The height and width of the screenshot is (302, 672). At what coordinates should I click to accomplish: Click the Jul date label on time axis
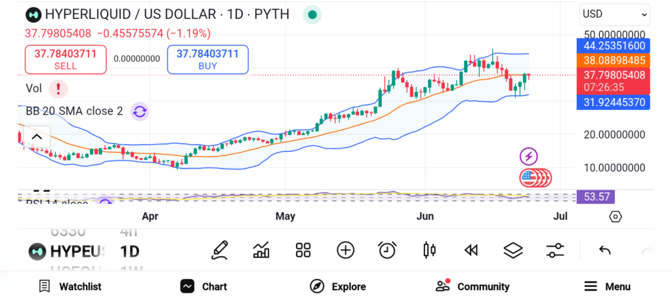pyautogui.click(x=560, y=216)
